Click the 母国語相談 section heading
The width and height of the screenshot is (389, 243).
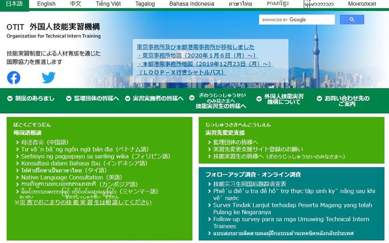(x=27, y=132)
